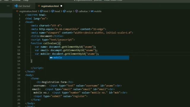
Task: Click the script breadcrumb segment
Action: click(x=69, y=11)
